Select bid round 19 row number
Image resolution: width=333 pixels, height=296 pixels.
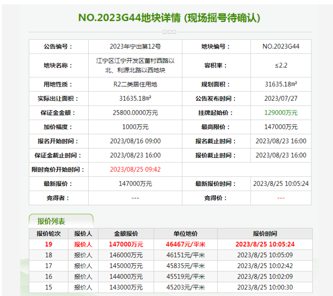tap(49, 244)
